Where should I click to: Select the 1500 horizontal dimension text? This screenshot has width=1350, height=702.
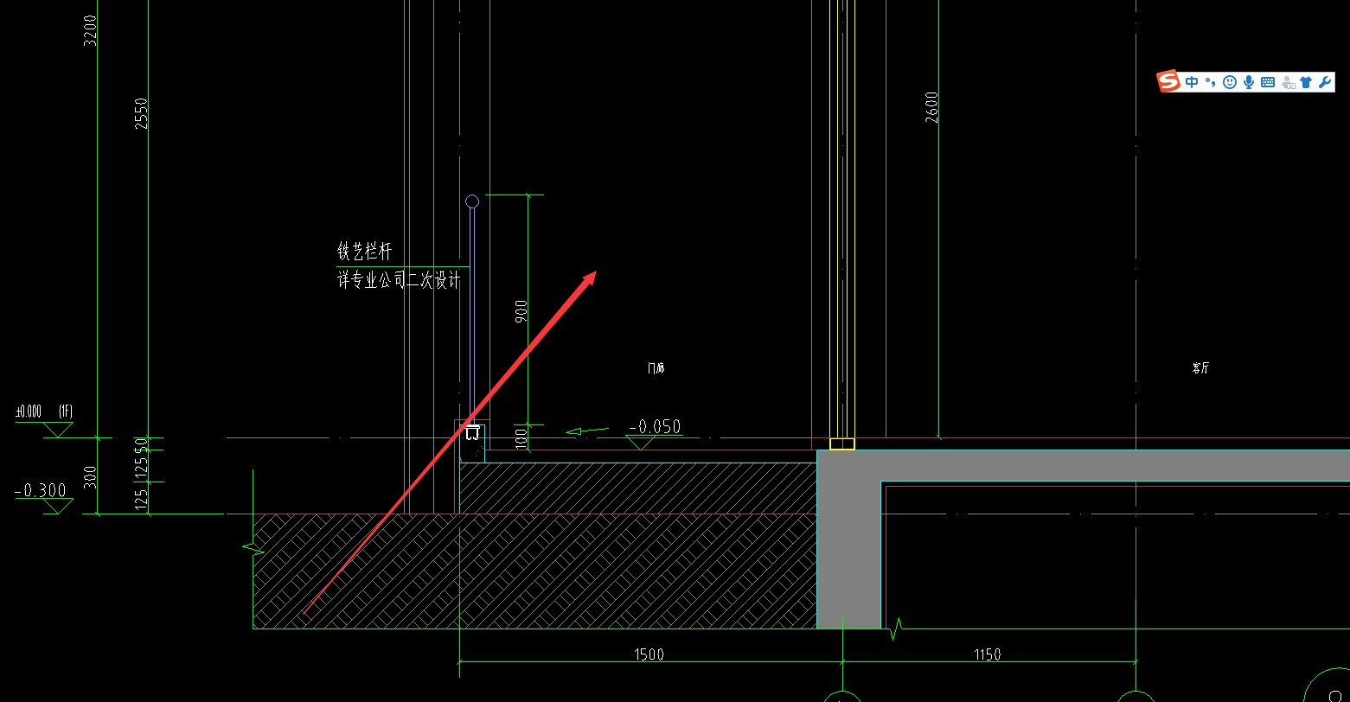coord(649,654)
